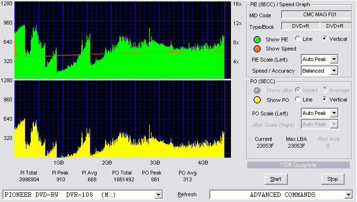This screenshot has width=357, height=202.
Task: Click the Refresh label
Action: 187,195
